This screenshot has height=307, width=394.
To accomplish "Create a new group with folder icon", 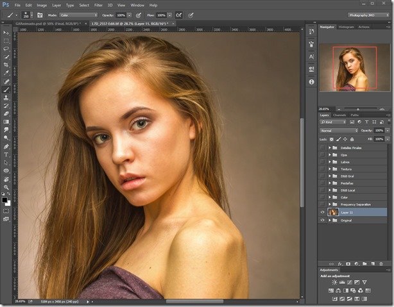I will point(364,264).
